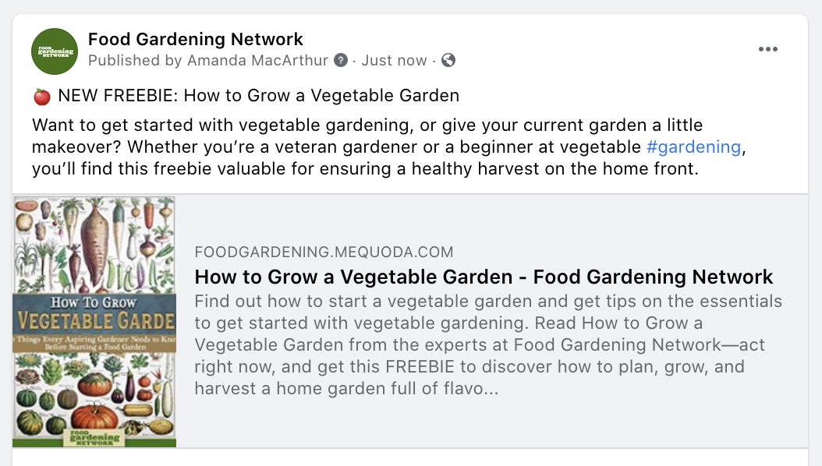822x466 pixels.
Task: Click the link preview description text
Action: pyautogui.click(x=488, y=344)
